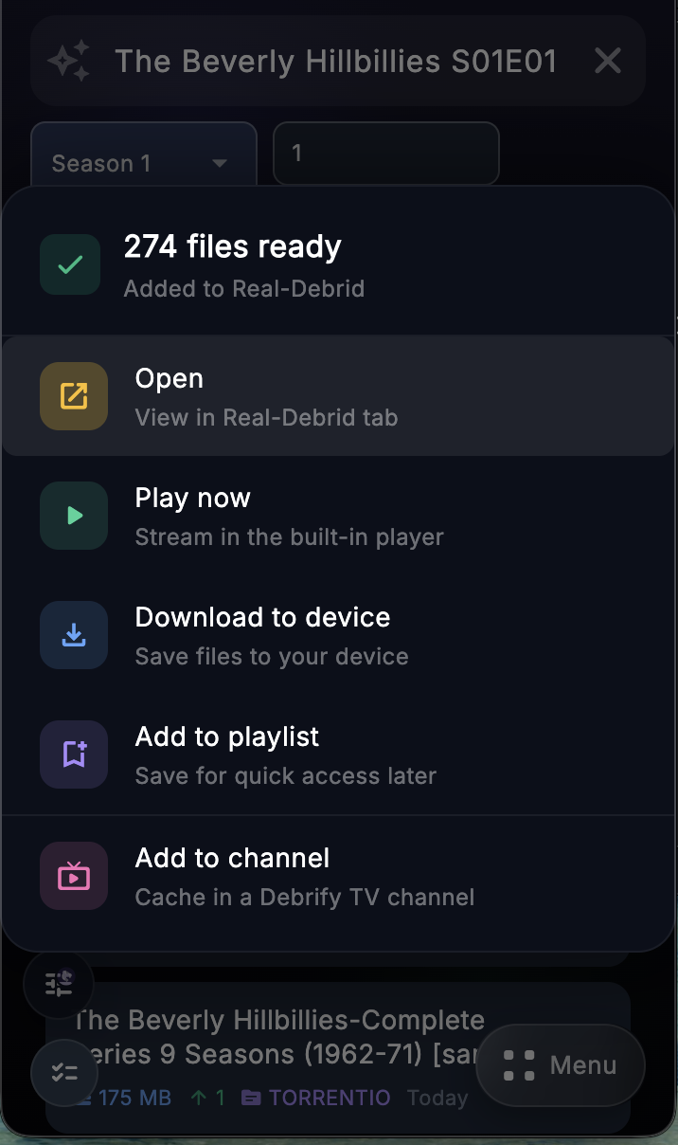Viewport: 678px width, 1145px height.
Task: Click the grid icon inside the Menu button
Action: click(517, 1065)
